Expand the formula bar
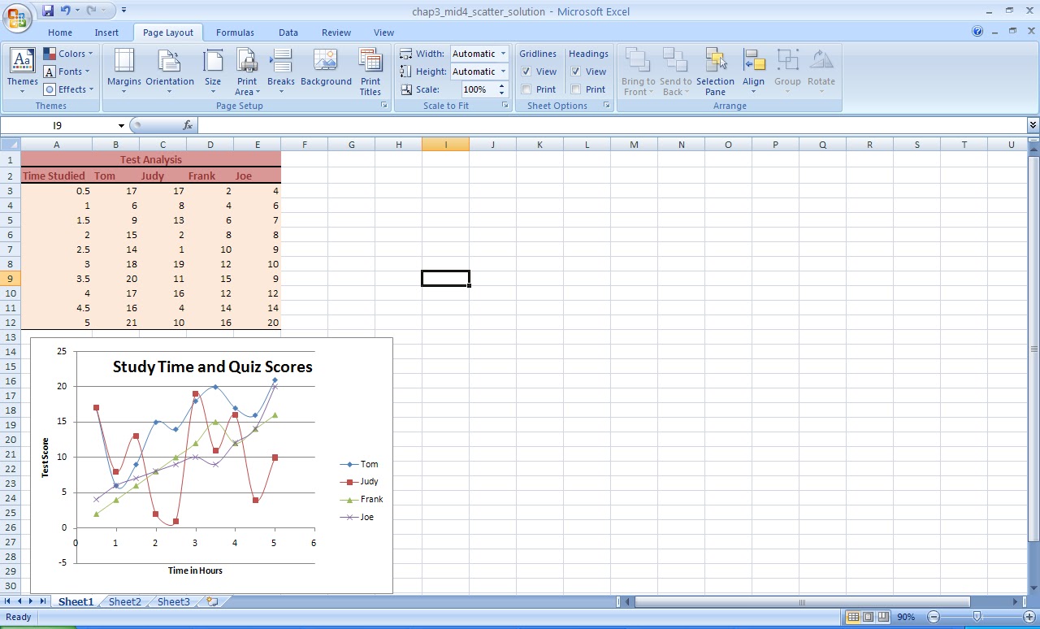The height and width of the screenshot is (629, 1040). click(x=1033, y=125)
